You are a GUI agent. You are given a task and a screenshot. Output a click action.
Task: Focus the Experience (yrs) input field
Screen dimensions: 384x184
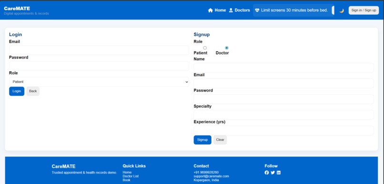pos(283,130)
